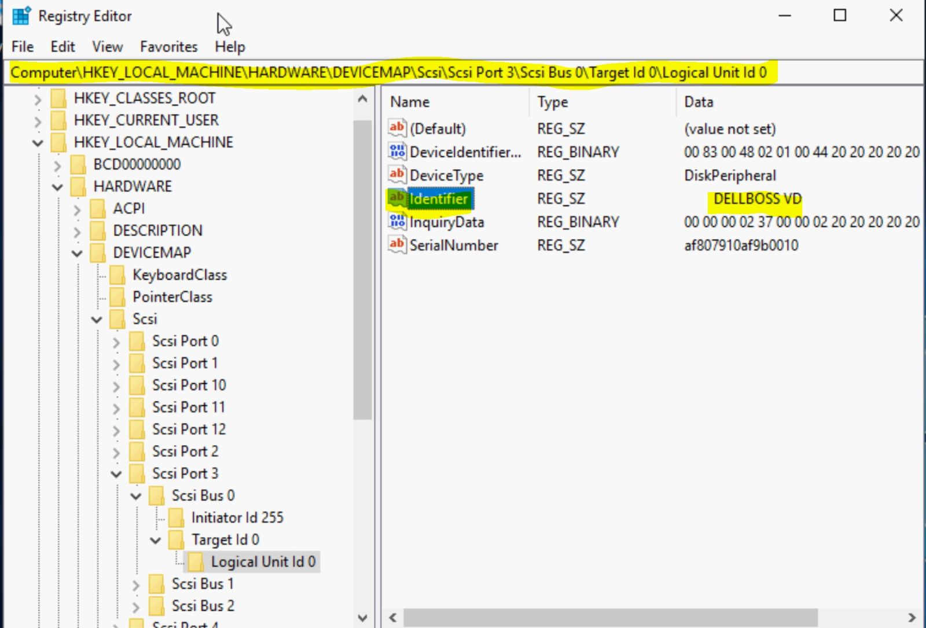Click the ab icon beside (Default)
Image resolution: width=926 pixels, height=628 pixels.
click(396, 128)
